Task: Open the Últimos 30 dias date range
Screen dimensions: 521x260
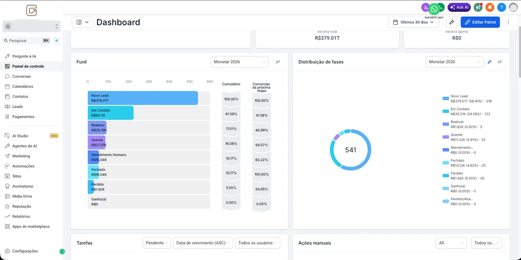Action: tap(413, 22)
